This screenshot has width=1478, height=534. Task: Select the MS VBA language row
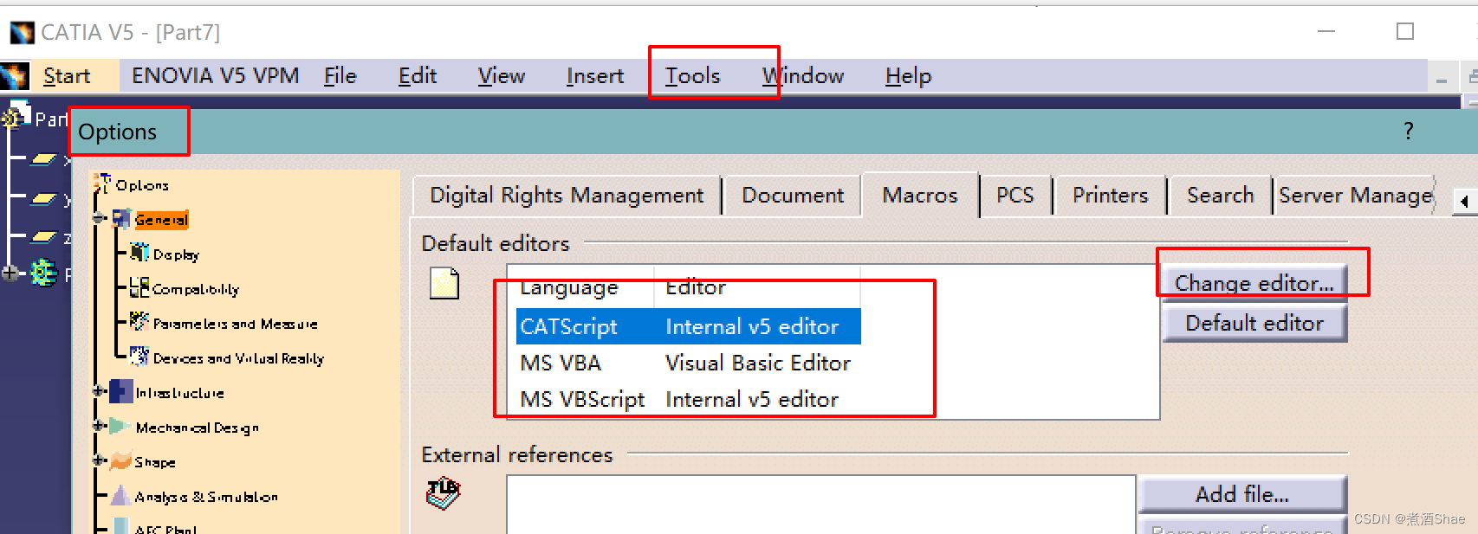pyautogui.click(x=689, y=363)
